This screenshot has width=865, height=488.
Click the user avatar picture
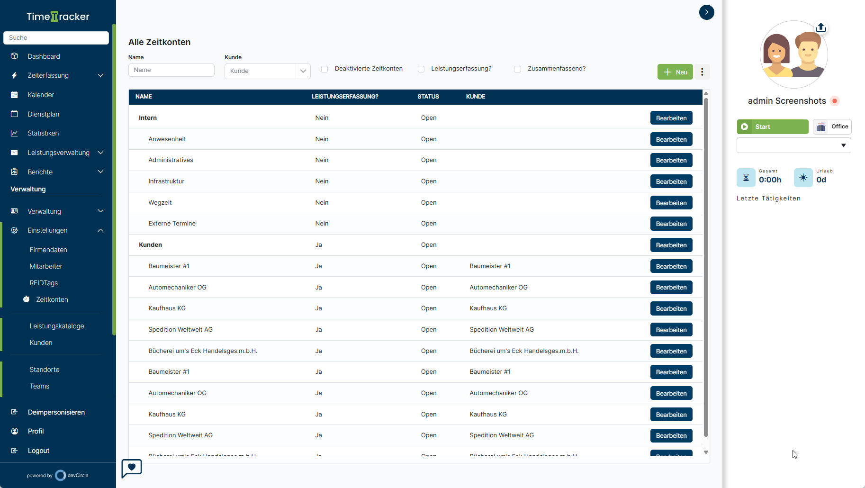click(793, 54)
